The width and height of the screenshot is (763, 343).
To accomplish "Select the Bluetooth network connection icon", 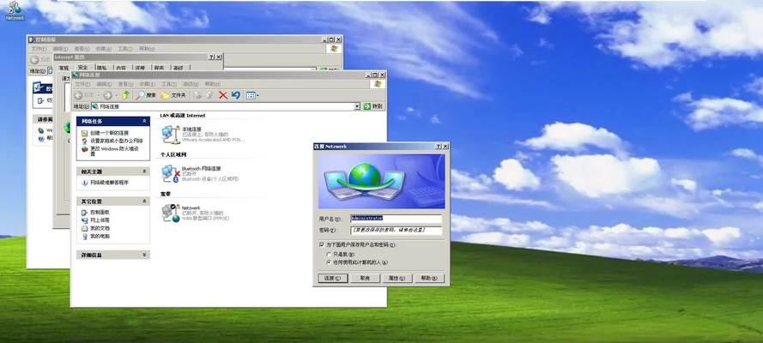I will click(170, 173).
